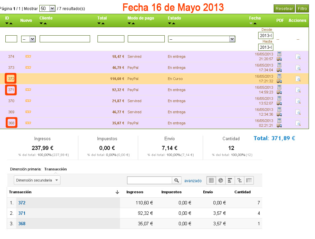Screen dimensions: 315x239
Task: Click the Ingresos column header in transactions table
Action: (135, 192)
